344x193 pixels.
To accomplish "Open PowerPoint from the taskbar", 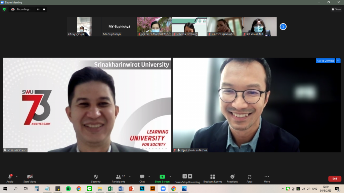I will point(131,189).
